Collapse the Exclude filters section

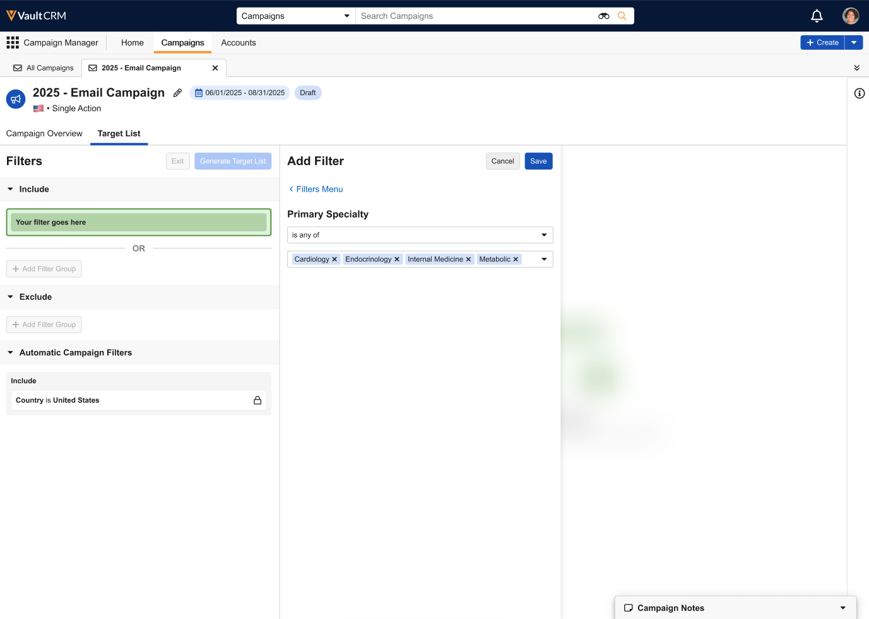(10, 297)
